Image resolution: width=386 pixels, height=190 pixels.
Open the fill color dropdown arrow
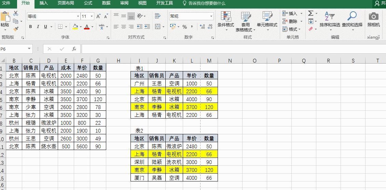tap(81, 27)
